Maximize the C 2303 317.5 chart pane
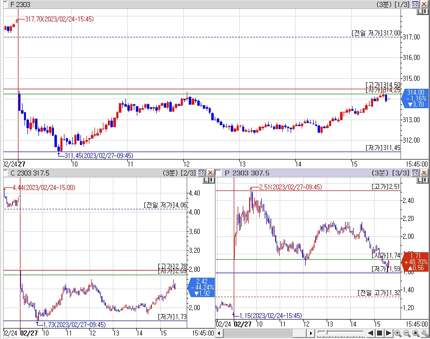 (201, 173)
